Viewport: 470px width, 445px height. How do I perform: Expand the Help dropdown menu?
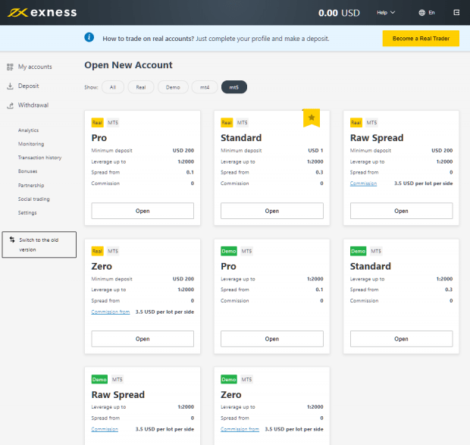pyautogui.click(x=386, y=13)
